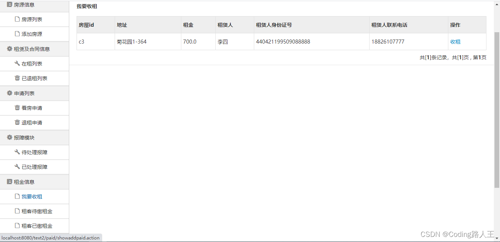Click the 操作 column header
The width and height of the screenshot is (500, 242).
pos(467,25)
